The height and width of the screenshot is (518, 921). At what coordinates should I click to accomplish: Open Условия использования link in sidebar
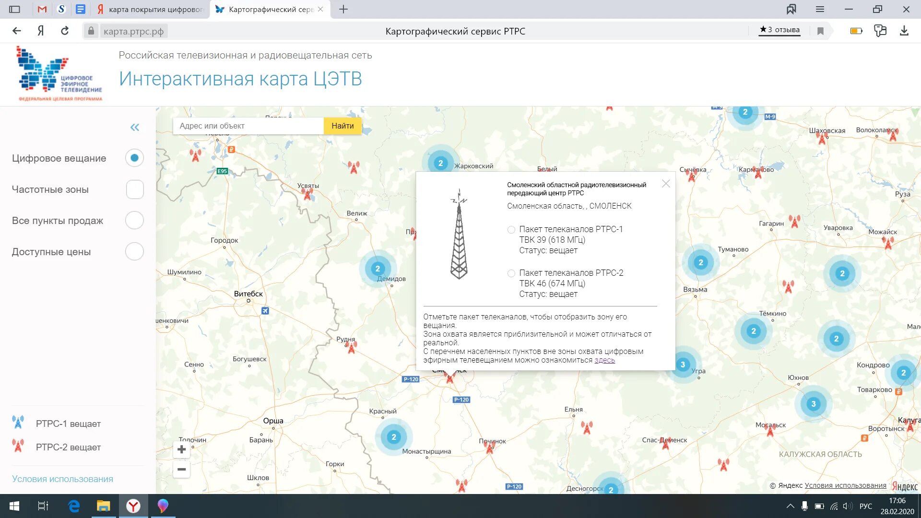coord(62,479)
